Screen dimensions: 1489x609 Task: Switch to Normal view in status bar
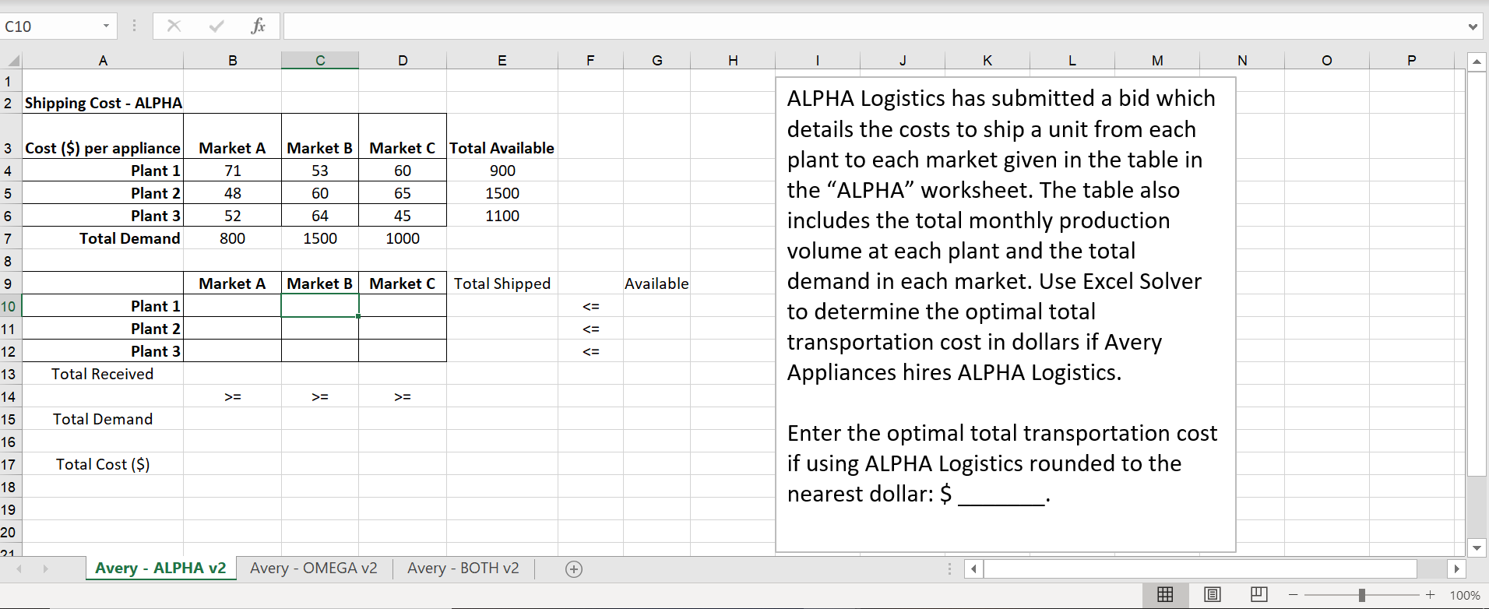coord(1165,595)
